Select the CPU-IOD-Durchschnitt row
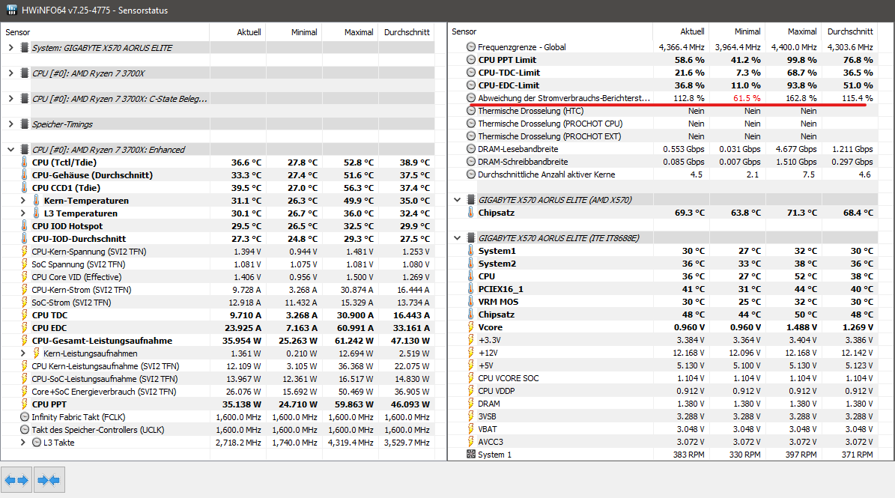Viewport: 895px width, 498px height. pos(218,238)
